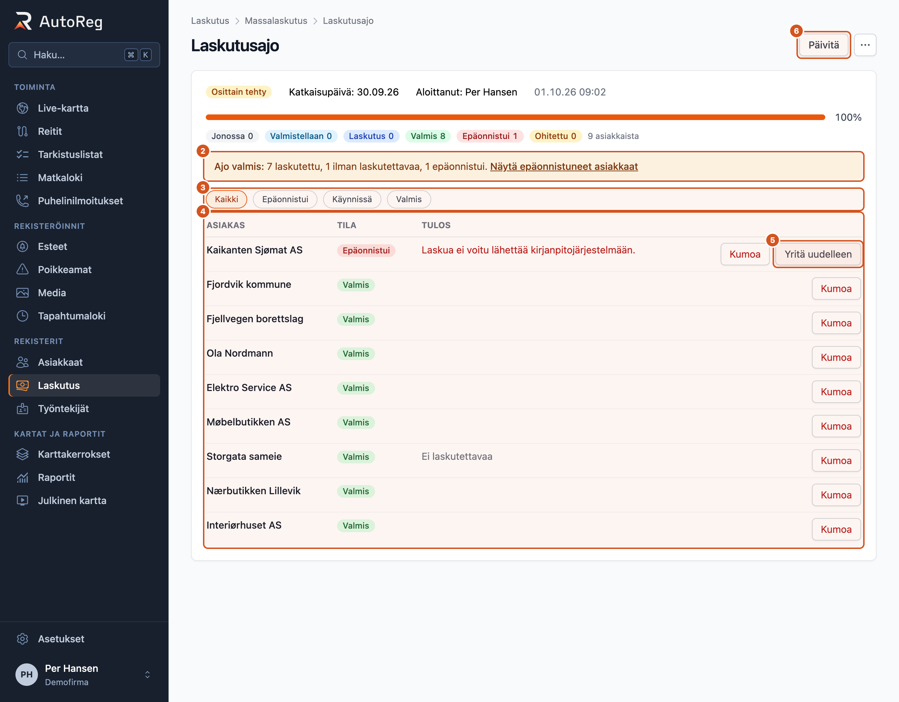
Task: Open Esteet icon in sidebar
Action: pos(22,246)
